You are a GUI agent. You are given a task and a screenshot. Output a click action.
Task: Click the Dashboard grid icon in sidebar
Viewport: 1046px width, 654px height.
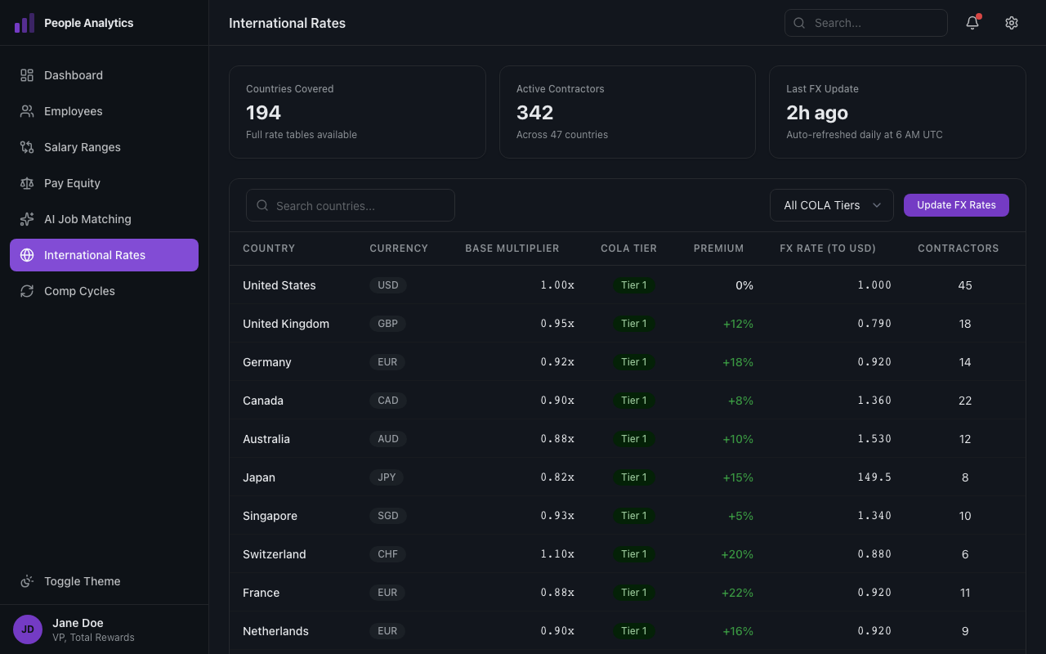pyautogui.click(x=27, y=75)
